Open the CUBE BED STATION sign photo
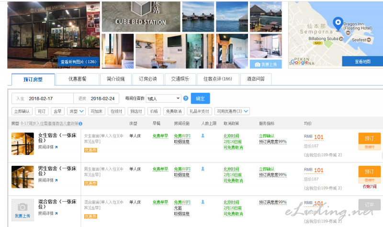This screenshot has width=383, height=227. (x=141, y=17)
